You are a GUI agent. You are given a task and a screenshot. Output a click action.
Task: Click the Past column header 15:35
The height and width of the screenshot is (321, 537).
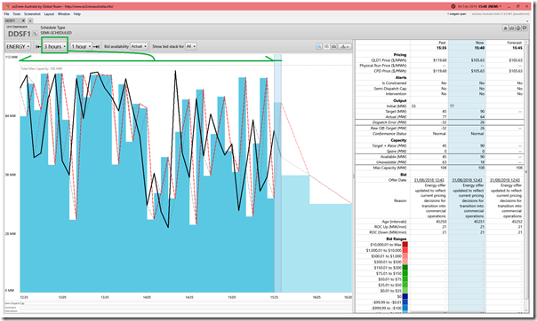pos(442,48)
